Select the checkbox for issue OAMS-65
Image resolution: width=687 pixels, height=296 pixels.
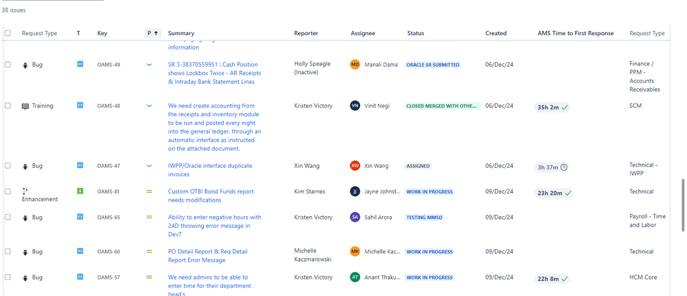8,218
